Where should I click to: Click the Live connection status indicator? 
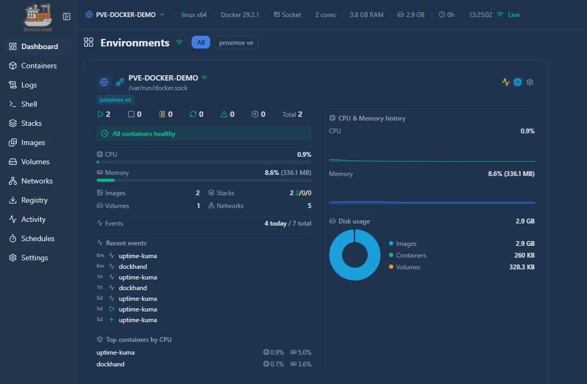point(509,14)
